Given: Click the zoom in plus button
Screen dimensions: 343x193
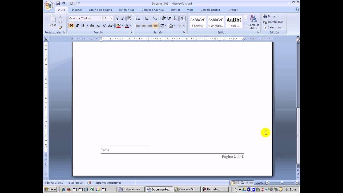Looking at the screenshot, I should tap(297, 183).
